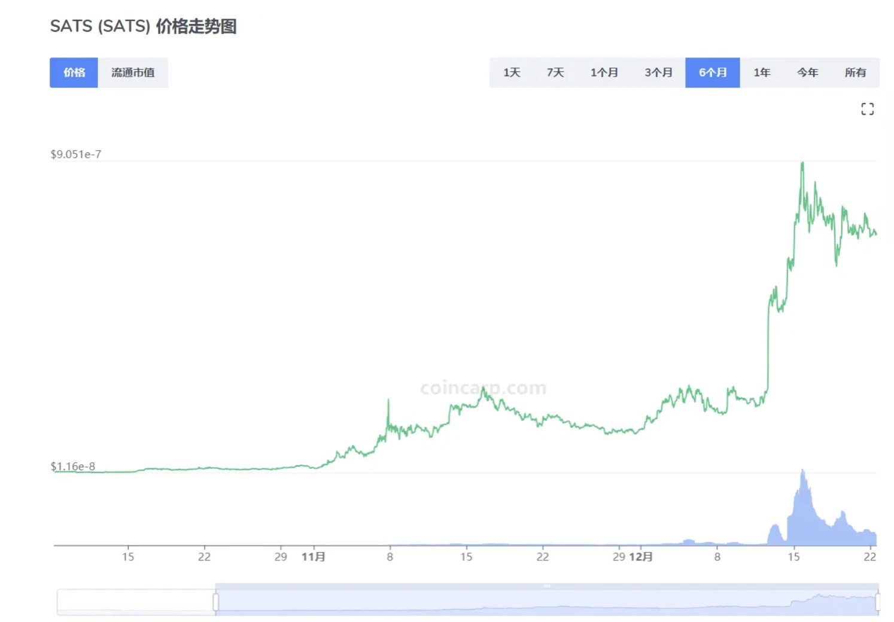Click the $1.16e-8 axis label
The image size is (894, 622).
(x=72, y=466)
